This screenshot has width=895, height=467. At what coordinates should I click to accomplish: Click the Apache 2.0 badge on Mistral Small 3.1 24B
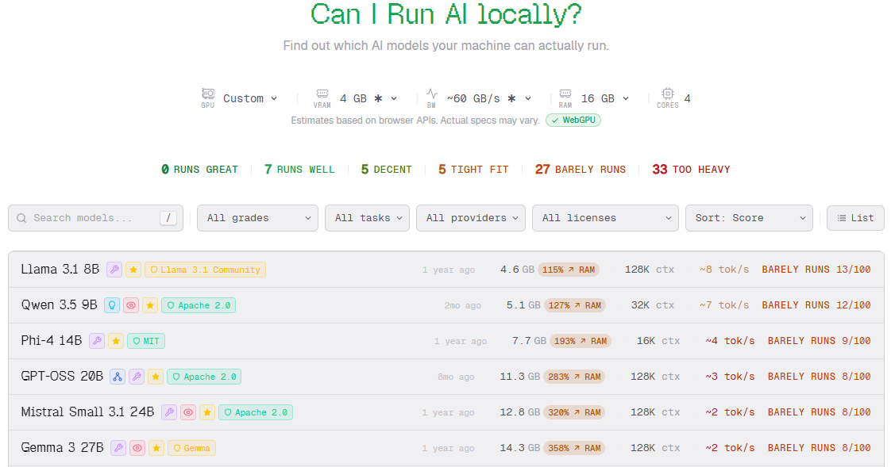click(x=256, y=412)
